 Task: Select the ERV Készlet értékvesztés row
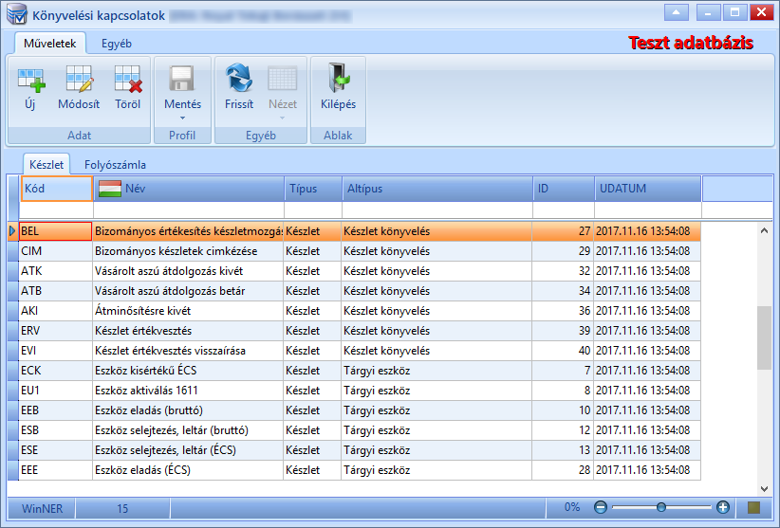tap(354, 331)
